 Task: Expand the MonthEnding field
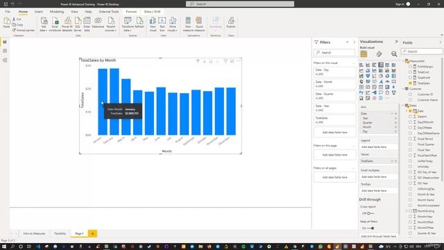tap(407, 211)
